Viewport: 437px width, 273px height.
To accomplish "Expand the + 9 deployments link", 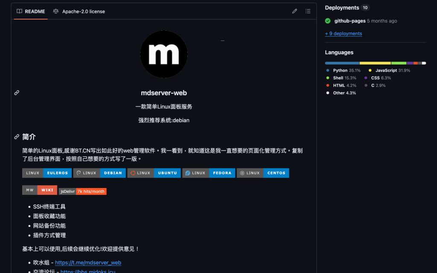I will pos(344,33).
